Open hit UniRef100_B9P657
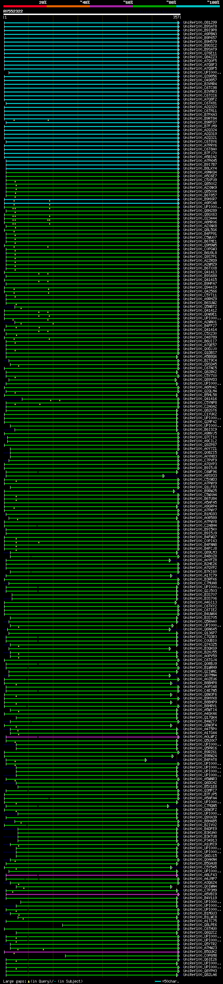The image size is (223, 984). coord(200,38)
